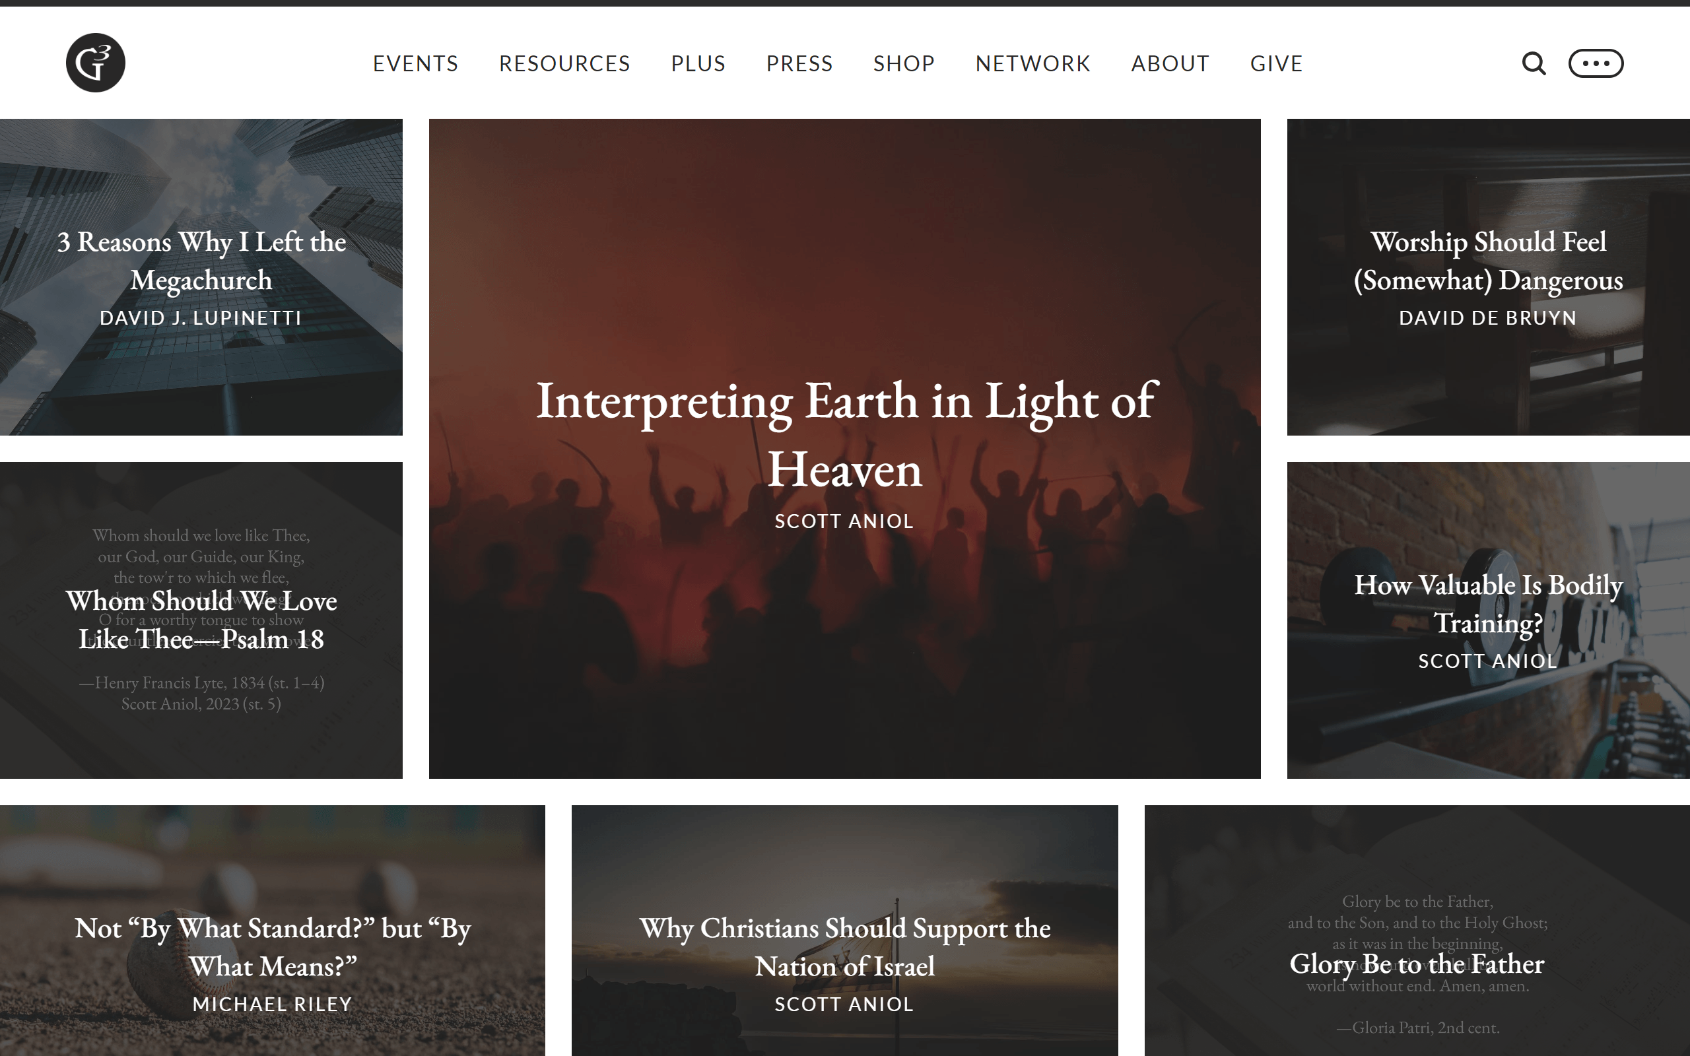
Task: Open 'Whom Should We Love Like Thee—Psalm 18'
Action: point(201,620)
